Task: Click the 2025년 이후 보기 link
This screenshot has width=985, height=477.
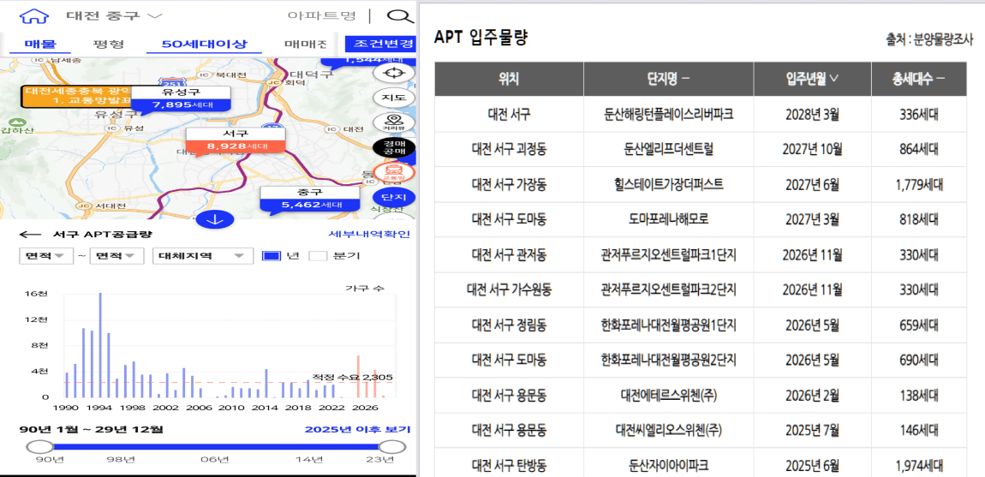Action: coord(357,429)
